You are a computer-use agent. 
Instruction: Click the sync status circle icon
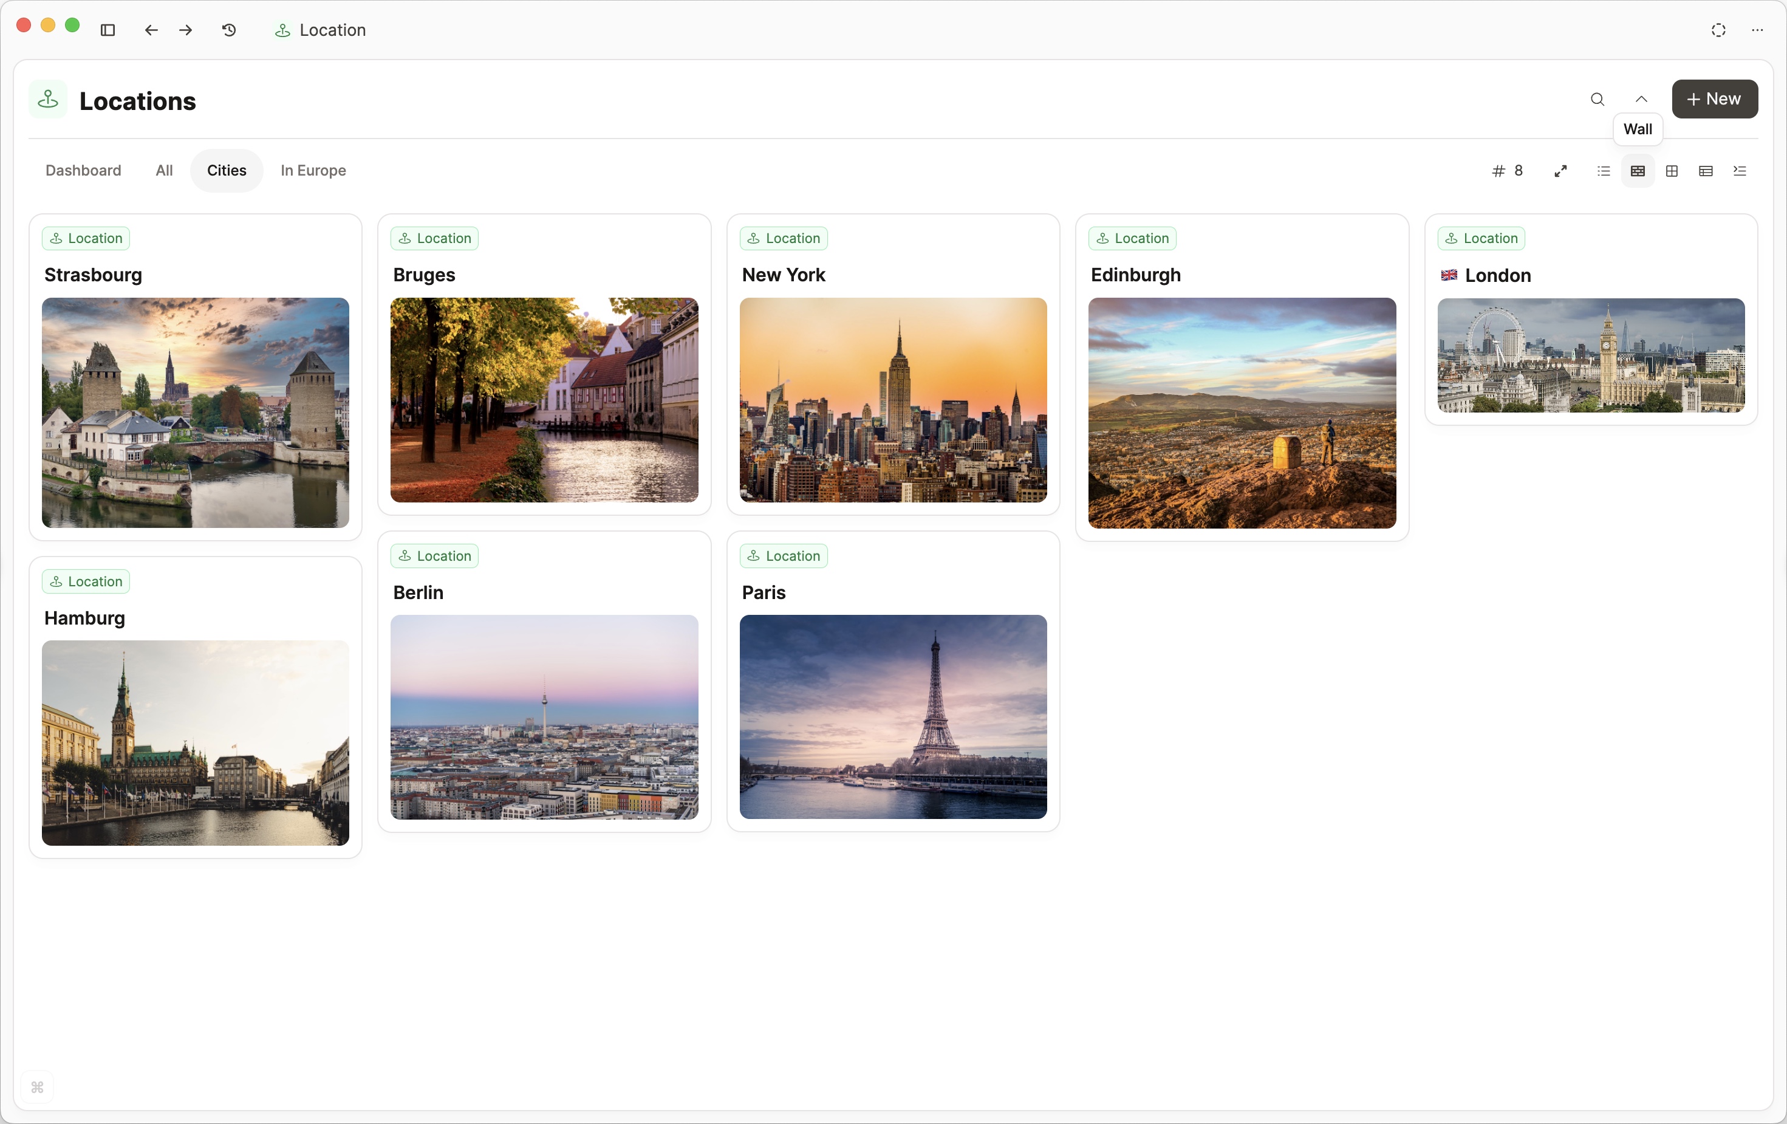[1718, 30]
